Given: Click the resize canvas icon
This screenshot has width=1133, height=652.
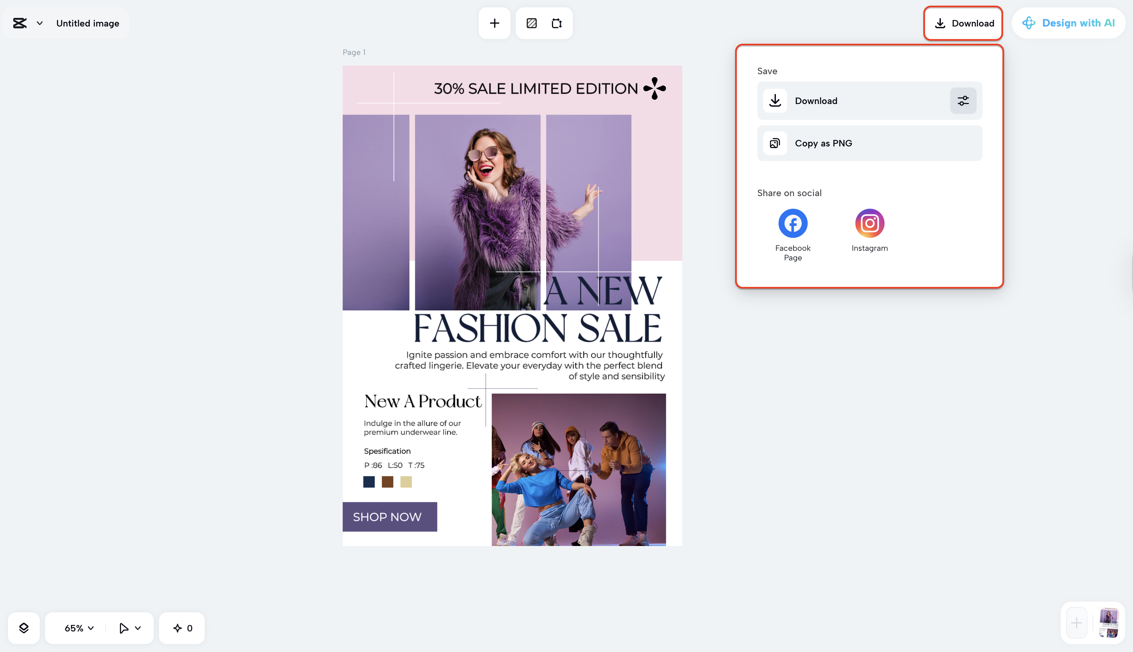Looking at the screenshot, I should (557, 23).
